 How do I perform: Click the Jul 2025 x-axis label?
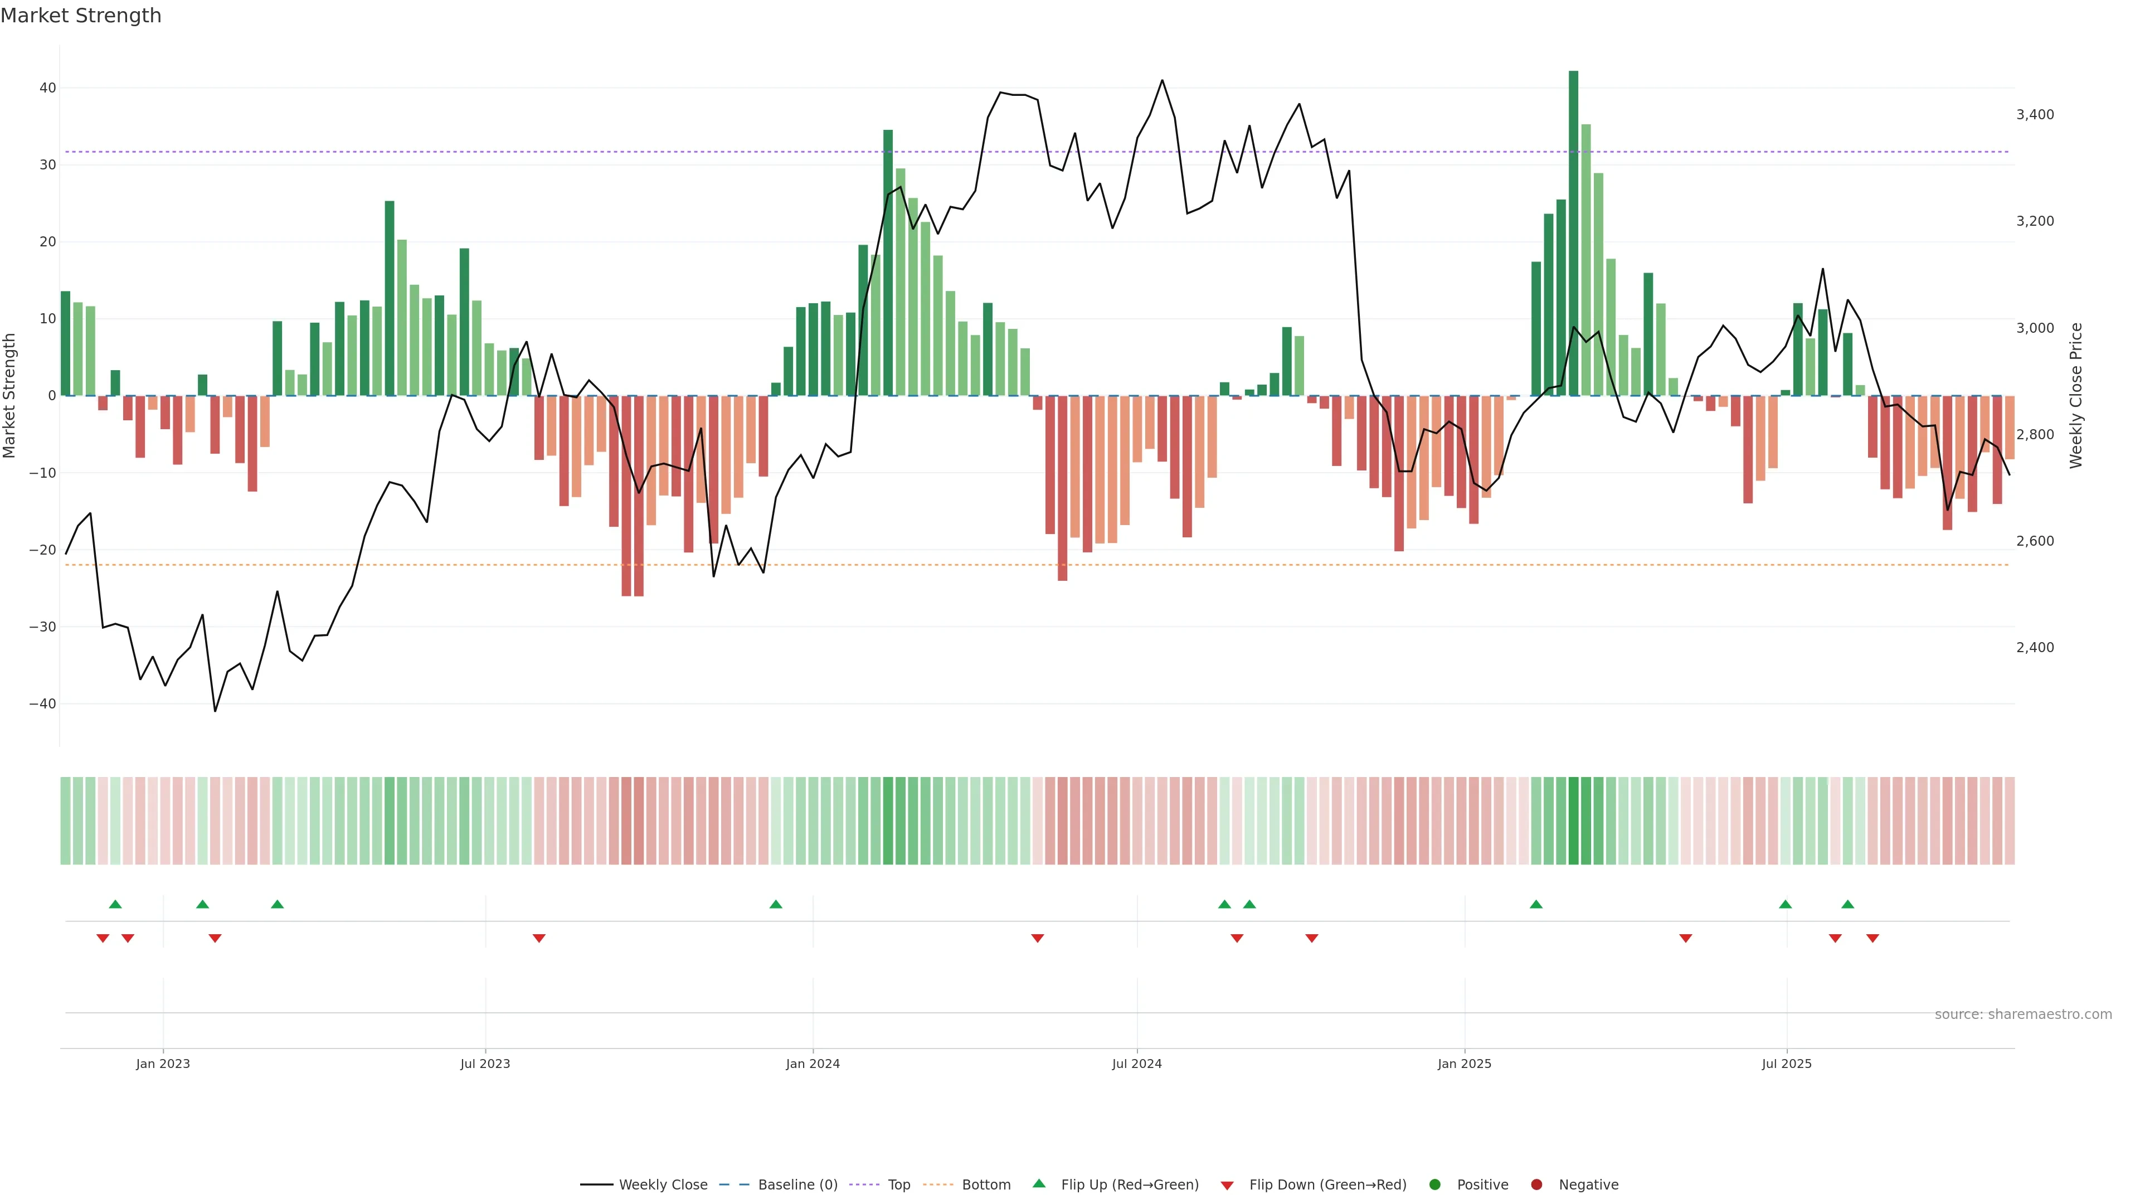click(1786, 1064)
